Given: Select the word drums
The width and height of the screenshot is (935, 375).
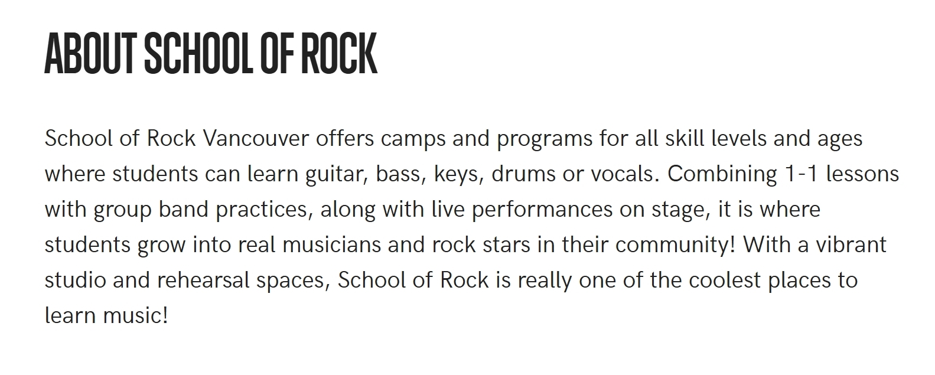Looking at the screenshot, I should tap(524, 174).
